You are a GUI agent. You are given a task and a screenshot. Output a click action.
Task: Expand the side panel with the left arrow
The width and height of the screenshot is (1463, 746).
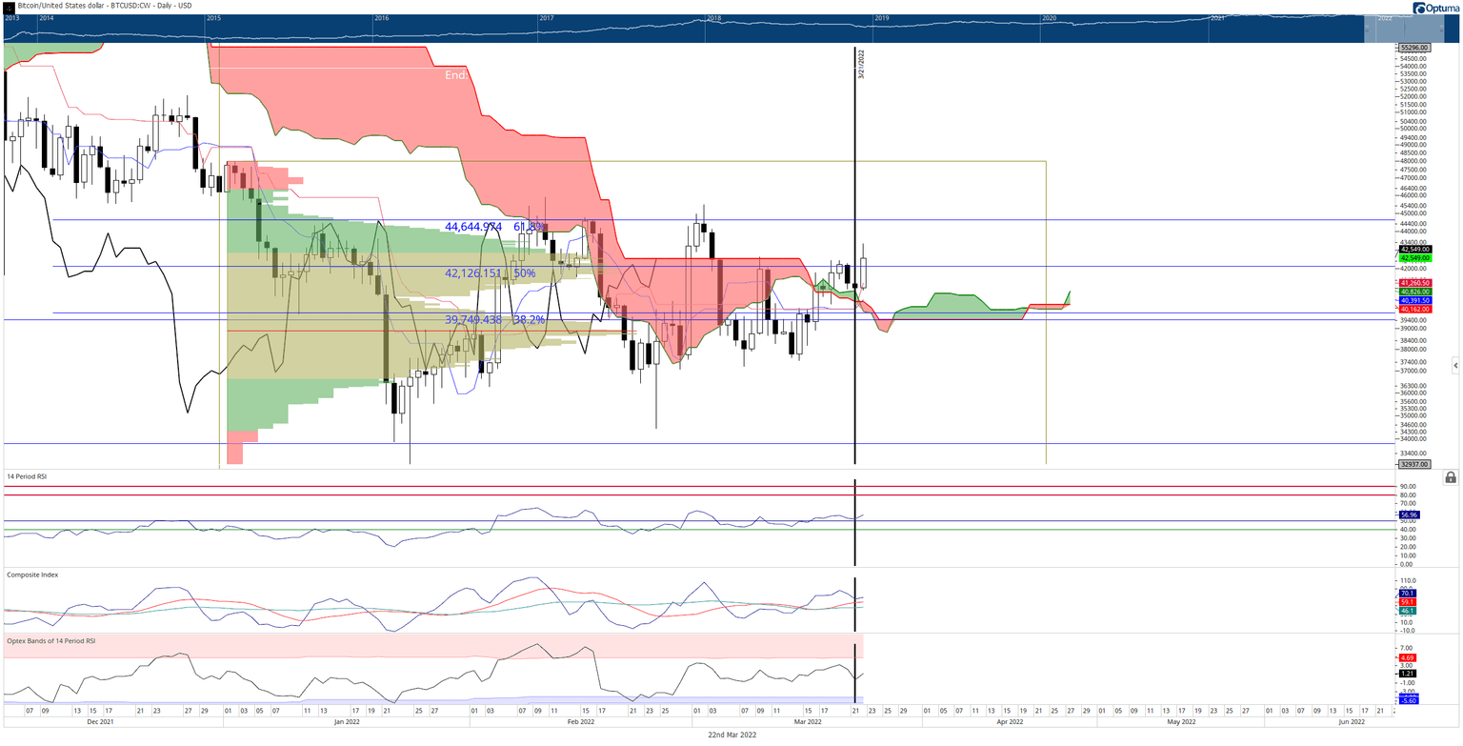[x=1454, y=365]
